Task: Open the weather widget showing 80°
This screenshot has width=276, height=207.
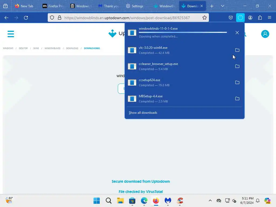Action: (9, 200)
